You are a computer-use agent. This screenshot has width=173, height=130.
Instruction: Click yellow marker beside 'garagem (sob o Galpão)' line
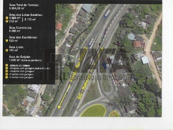coord(7,68)
